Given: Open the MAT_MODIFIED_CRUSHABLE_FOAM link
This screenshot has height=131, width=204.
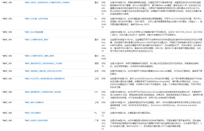Looking at the screenshot, I should 43,64.
